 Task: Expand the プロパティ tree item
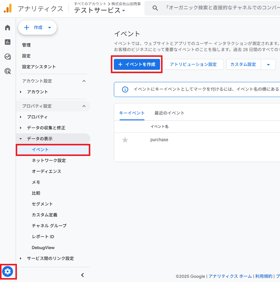(21, 117)
